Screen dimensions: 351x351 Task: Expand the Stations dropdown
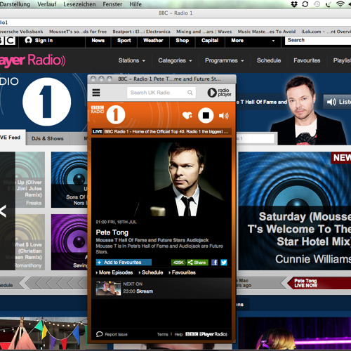tap(132, 60)
